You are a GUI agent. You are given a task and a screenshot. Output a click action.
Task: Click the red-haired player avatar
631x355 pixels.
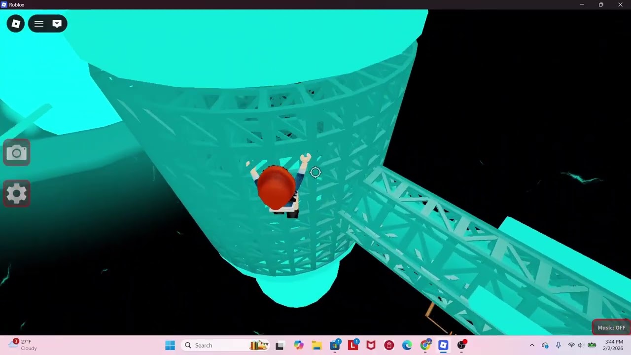pos(278,186)
